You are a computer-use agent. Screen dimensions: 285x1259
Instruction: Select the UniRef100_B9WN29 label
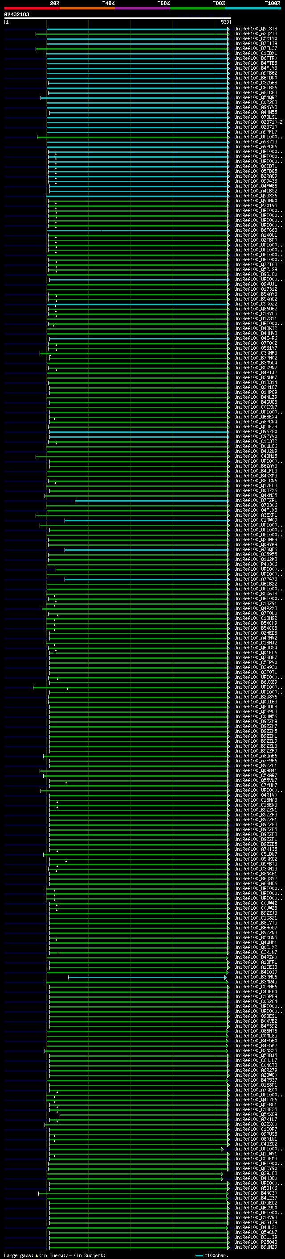tap(255, 1247)
